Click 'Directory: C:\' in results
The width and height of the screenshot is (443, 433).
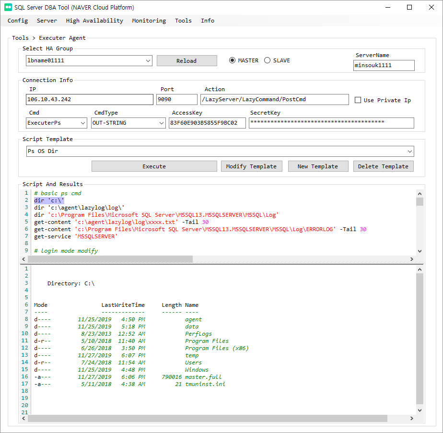pos(71,283)
